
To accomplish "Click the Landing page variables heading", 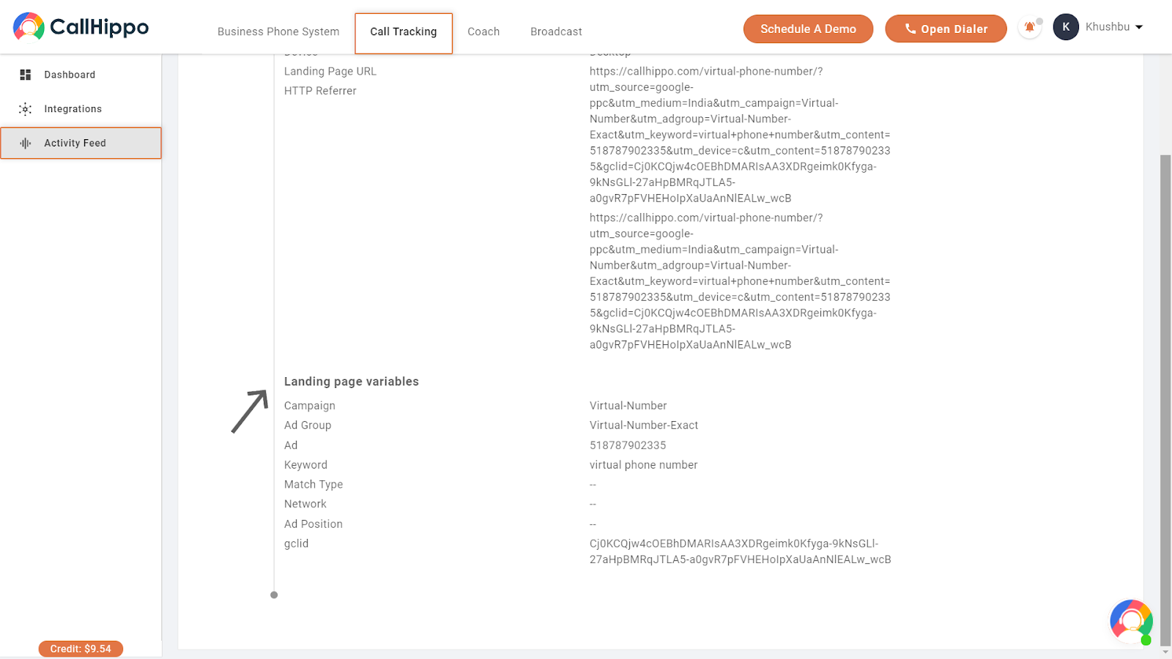I will coord(352,381).
